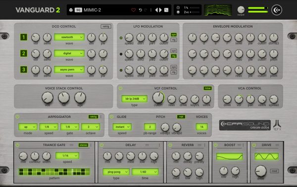
Task: Toggle the green button in VCF Control header
Action: pyautogui.click(x=207, y=88)
